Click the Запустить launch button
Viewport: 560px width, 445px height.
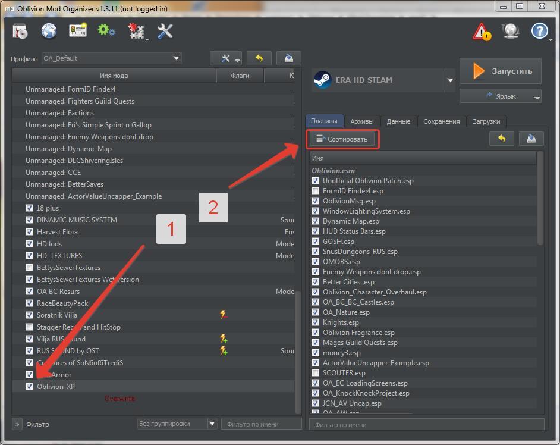(x=501, y=71)
